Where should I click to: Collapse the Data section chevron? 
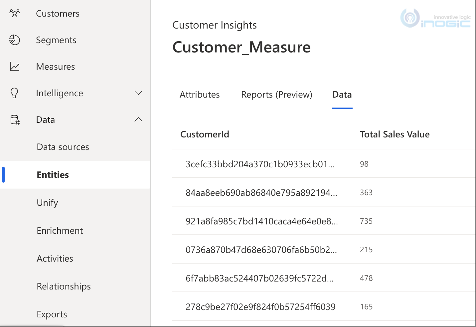tap(138, 120)
